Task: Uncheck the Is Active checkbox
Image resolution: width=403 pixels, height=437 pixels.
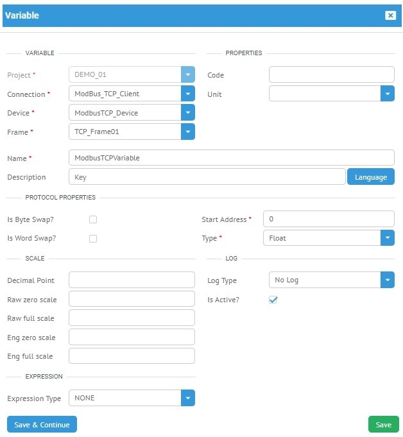Action: [x=273, y=300]
